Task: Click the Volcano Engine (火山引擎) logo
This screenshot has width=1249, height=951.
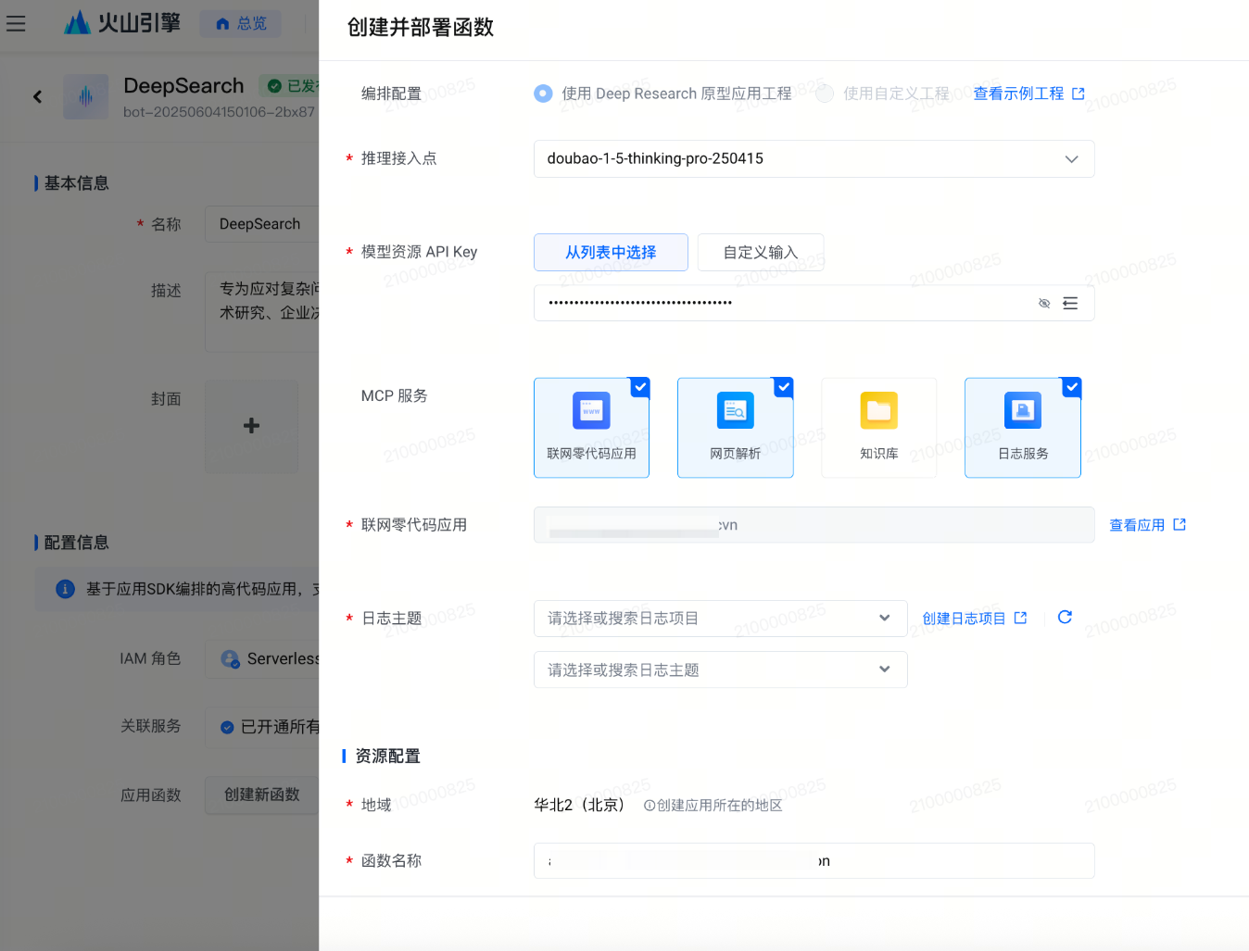Action: pyautogui.click(x=122, y=23)
